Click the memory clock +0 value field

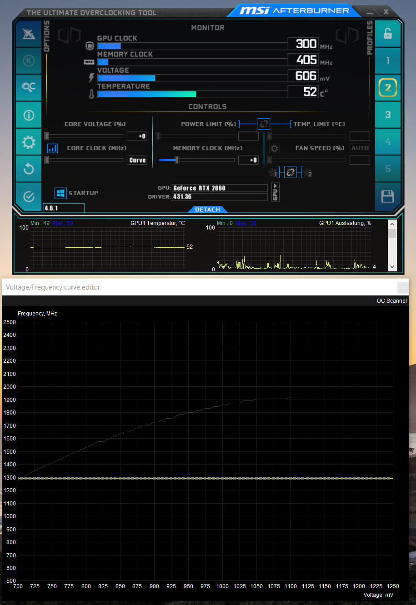coord(248,160)
